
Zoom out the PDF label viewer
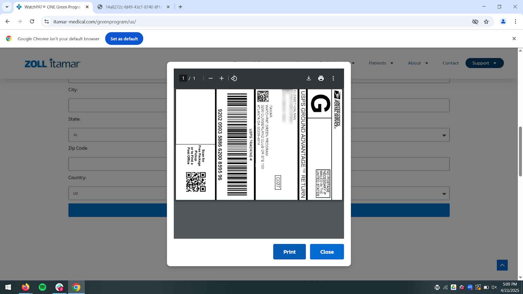point(211,78)
